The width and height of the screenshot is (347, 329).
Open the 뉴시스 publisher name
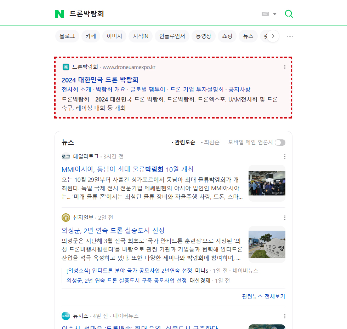point(81,316)
